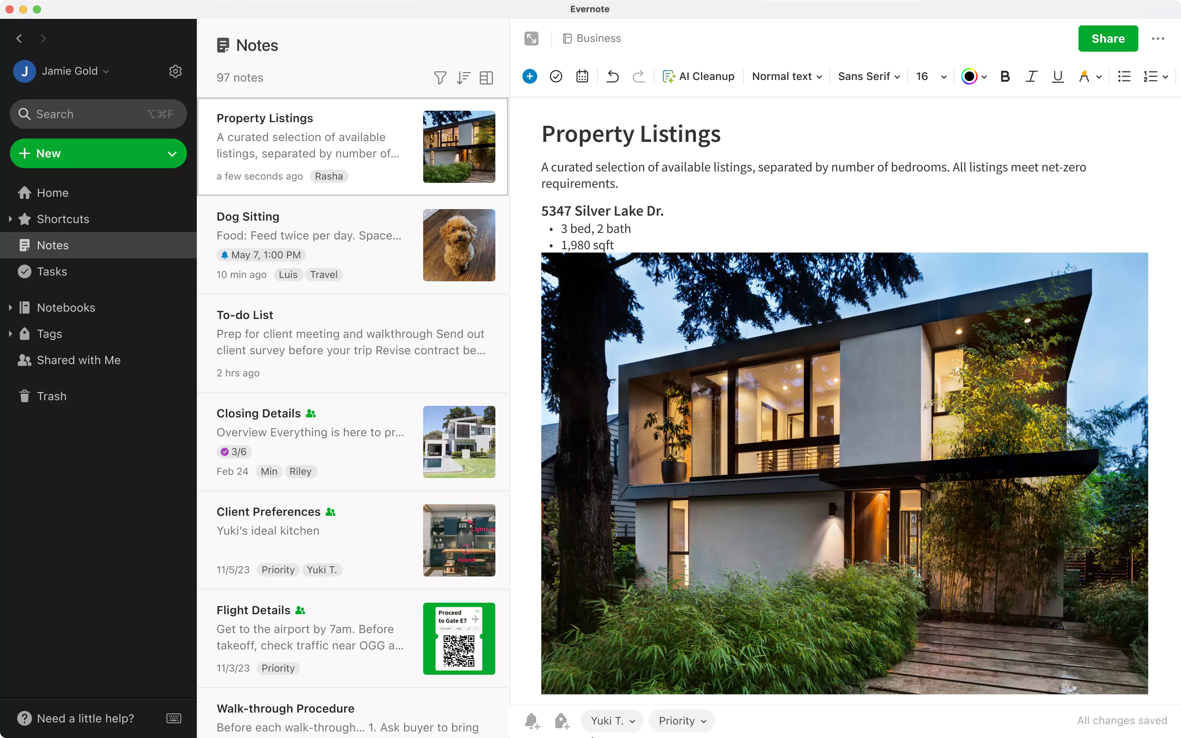The height and width of the screenshot is (738, 1181).
Task: Open sort options for the notes list
Action: click(463, 77)
